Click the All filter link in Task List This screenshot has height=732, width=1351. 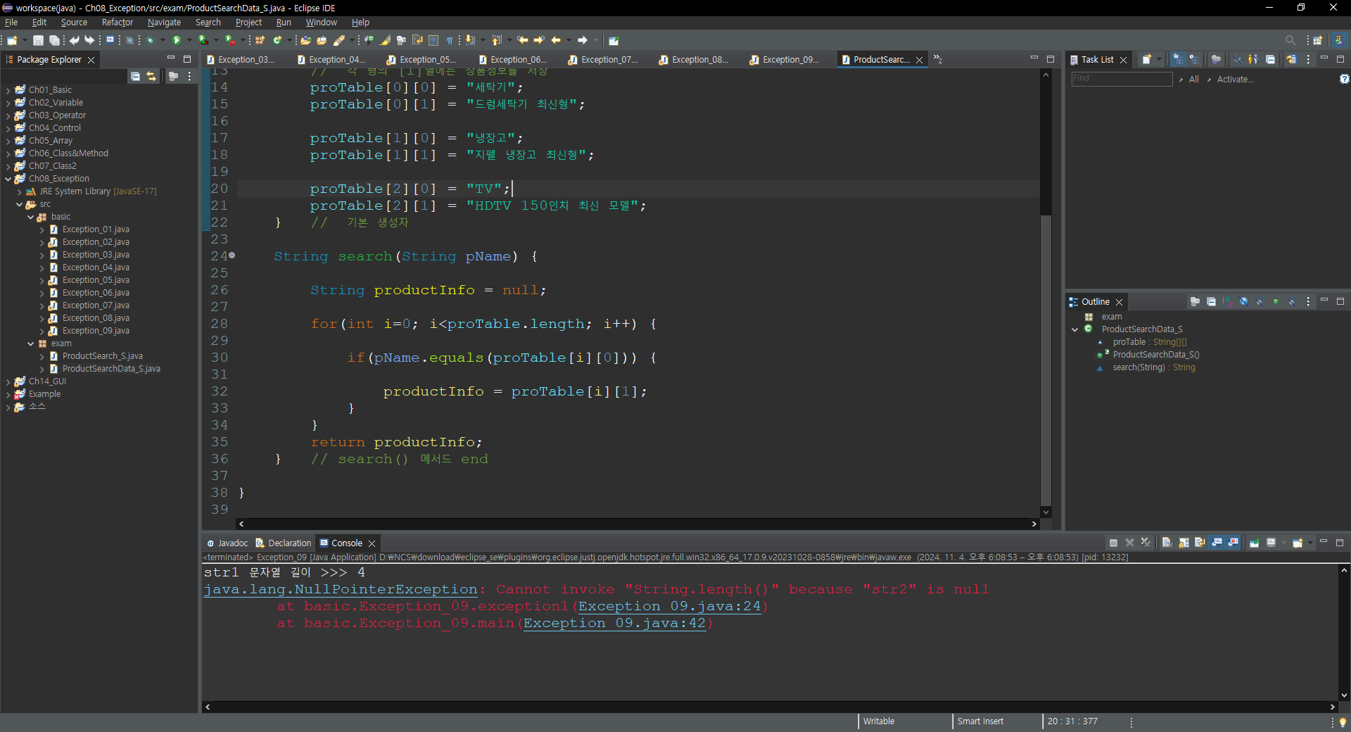pyautogui.click(x=1193, y=80)
